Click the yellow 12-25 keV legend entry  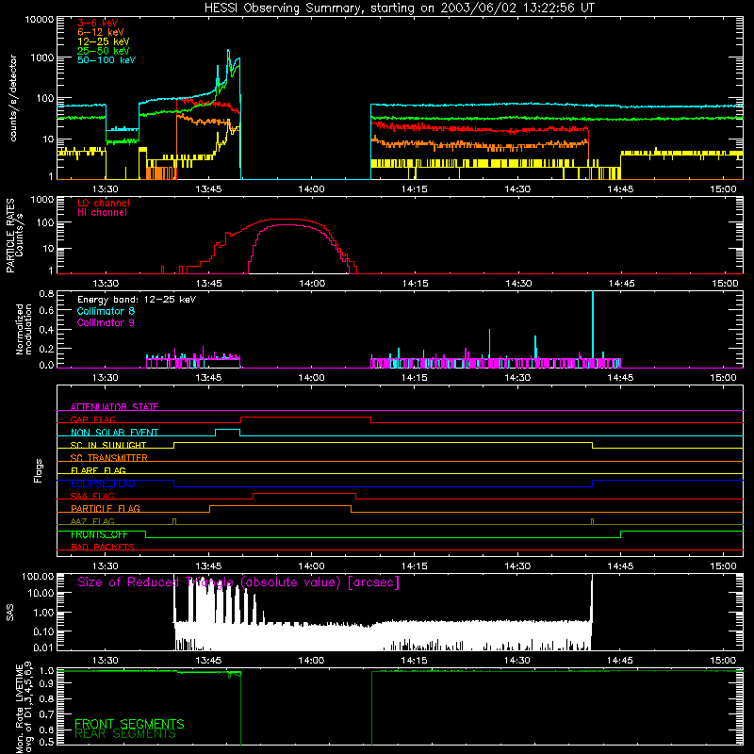coord(104,41)
